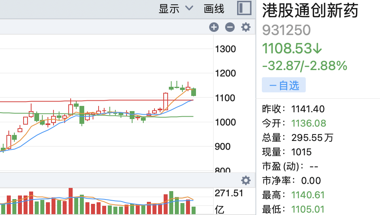Select the index code 931250

pyautogui.click(x=286, y=30)
